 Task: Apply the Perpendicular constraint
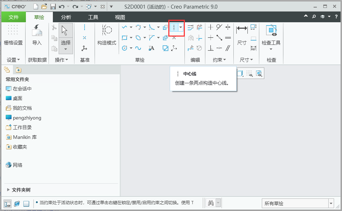coord(210,48)
